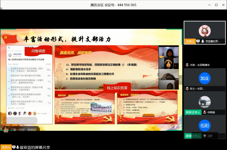The image size is (227, 150).
Task: Click microphone icon in bottom screen-share label
Action: 17,147
